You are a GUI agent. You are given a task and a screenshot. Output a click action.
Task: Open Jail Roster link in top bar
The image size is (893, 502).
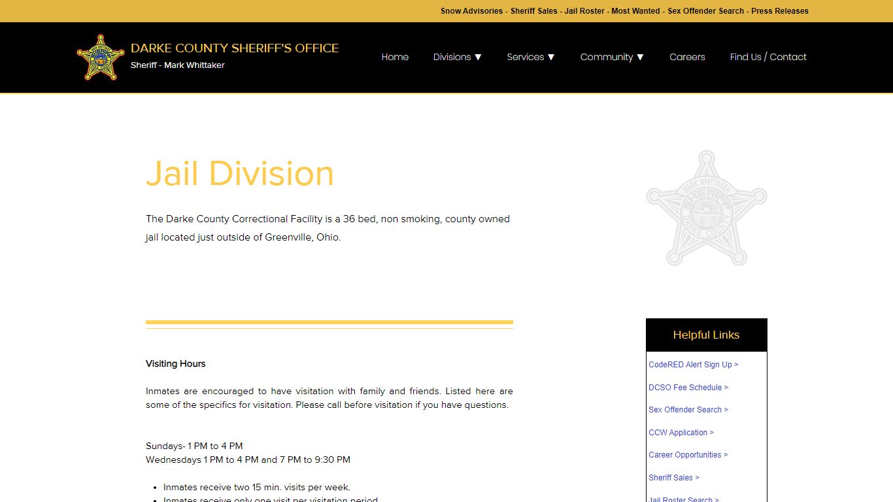584,11
